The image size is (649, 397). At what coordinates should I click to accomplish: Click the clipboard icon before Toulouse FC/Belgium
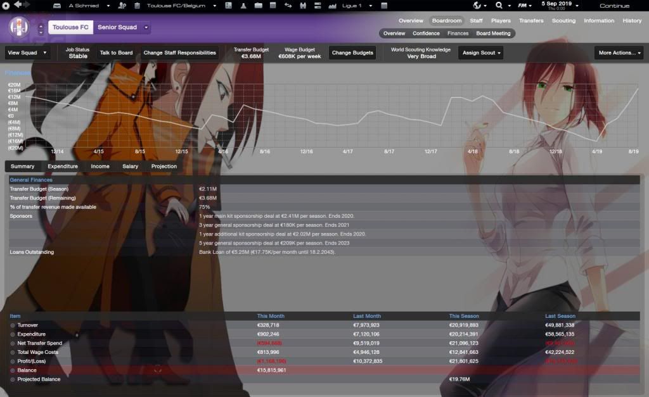tap(137, 6)
